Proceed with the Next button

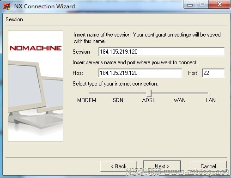(162, 166)
